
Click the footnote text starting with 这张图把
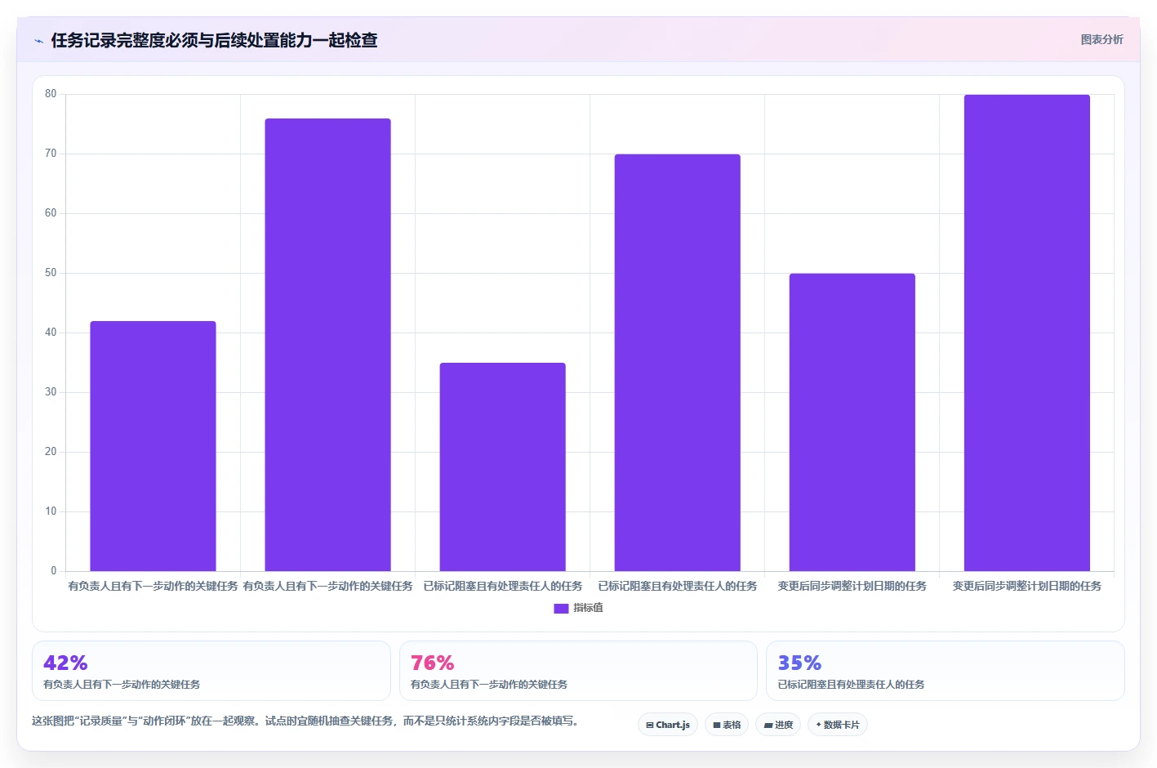point(306,721)
